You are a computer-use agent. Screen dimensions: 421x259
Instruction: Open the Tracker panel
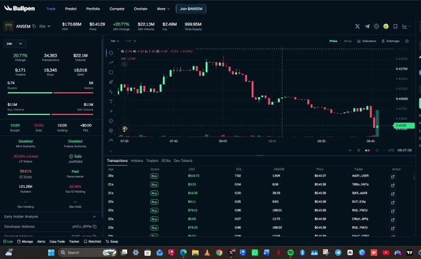tap(74, 241)
